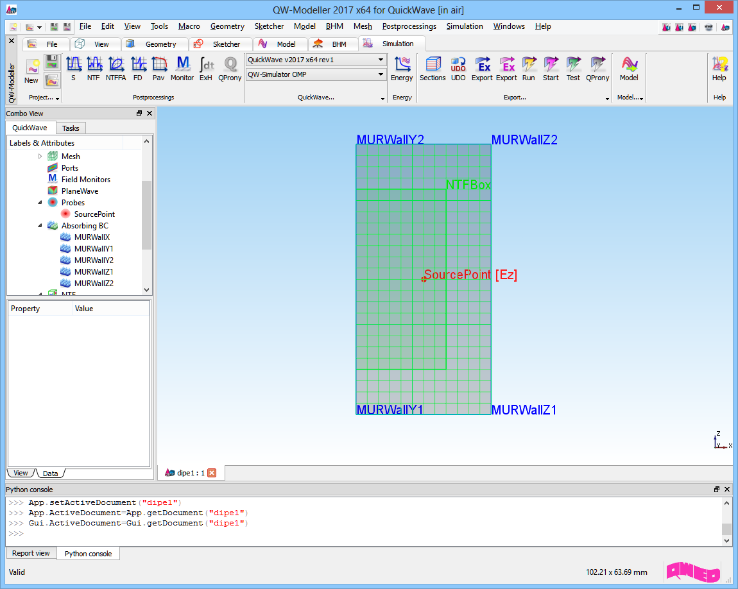Screen dimensions: 738x589
Task: Switch to the Data tab
Action: point(50,474)
